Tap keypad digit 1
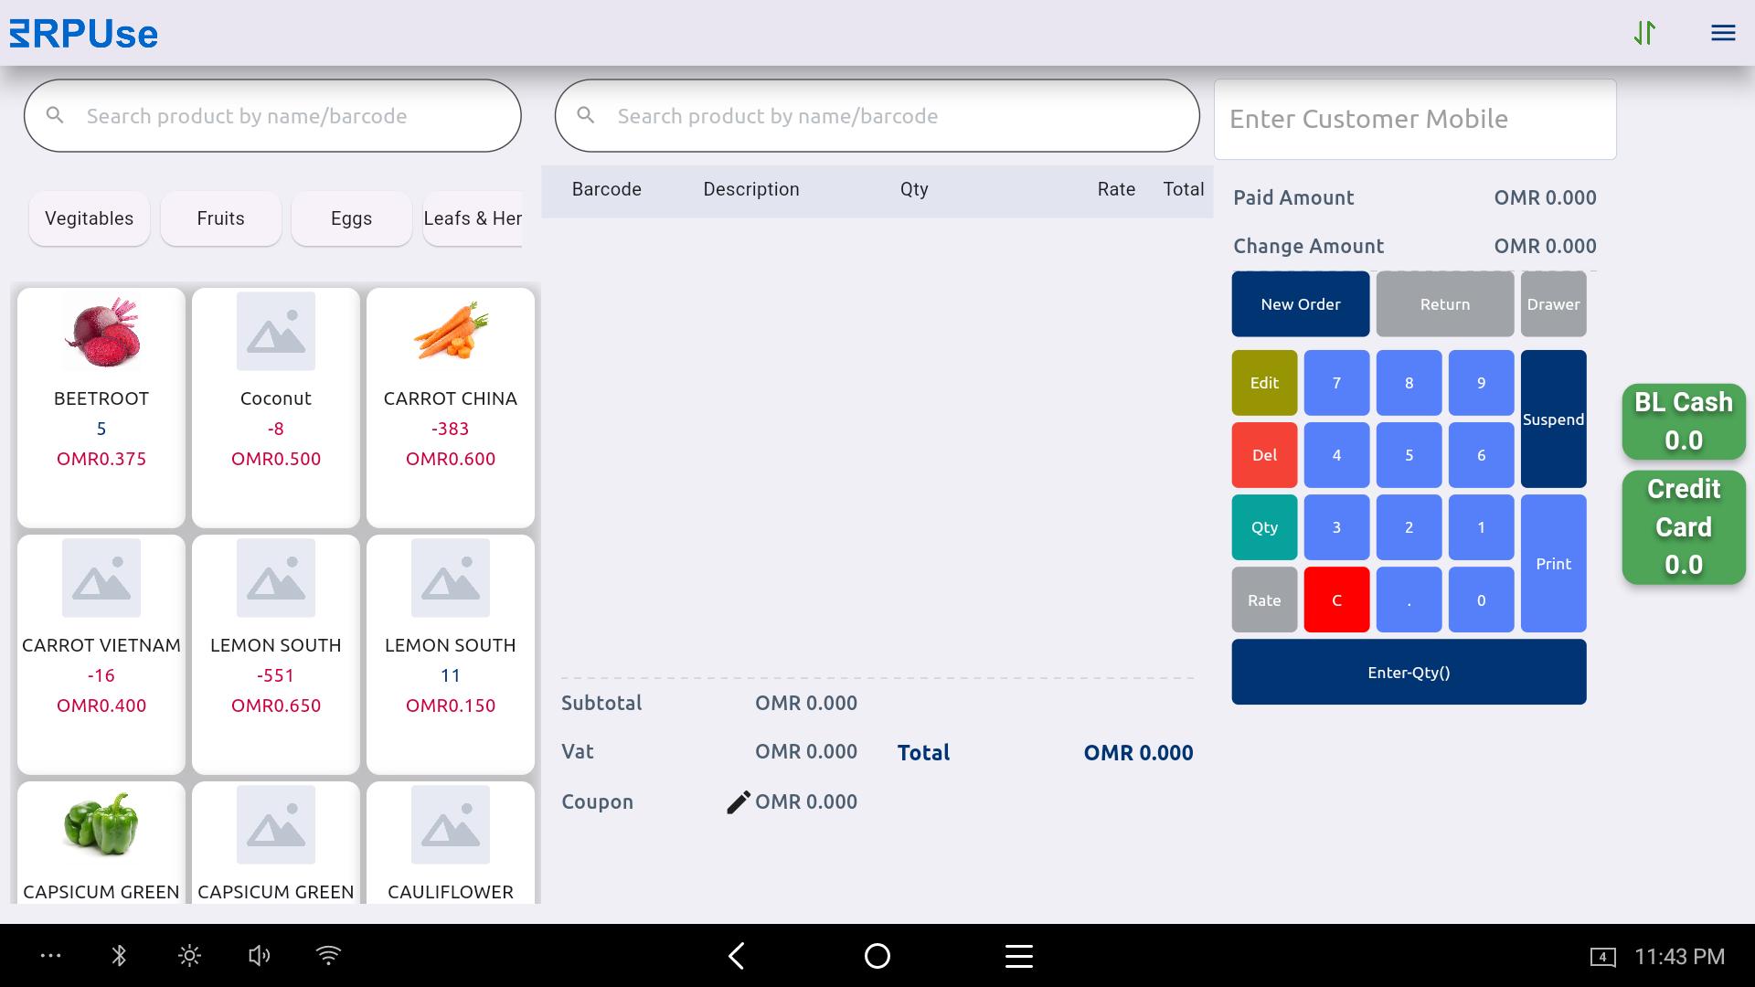The height and width of the screenshot is (987, 1755). coord(1481,527)
